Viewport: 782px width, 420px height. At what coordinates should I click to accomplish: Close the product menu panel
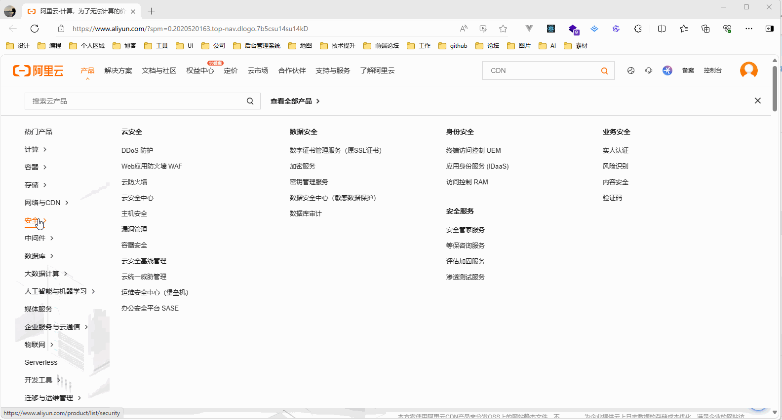coord(757,101)
